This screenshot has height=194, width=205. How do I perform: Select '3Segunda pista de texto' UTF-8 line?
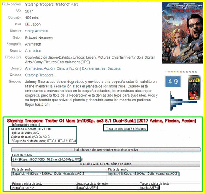click(44, 141)
